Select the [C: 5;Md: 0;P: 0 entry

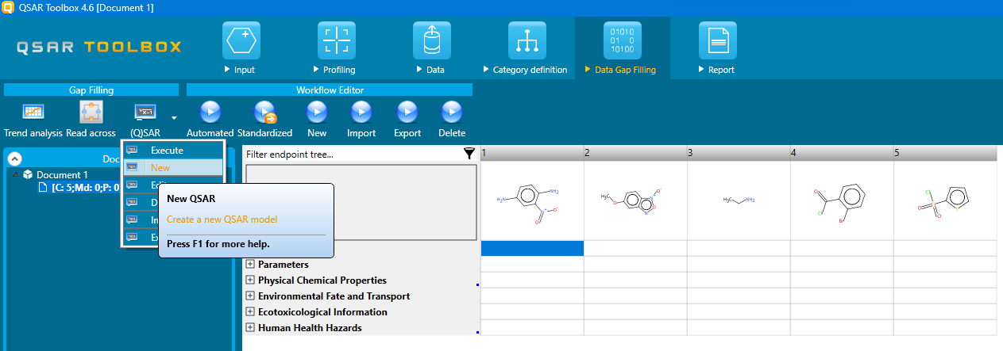pyautogui.click(x=79, y=188)
